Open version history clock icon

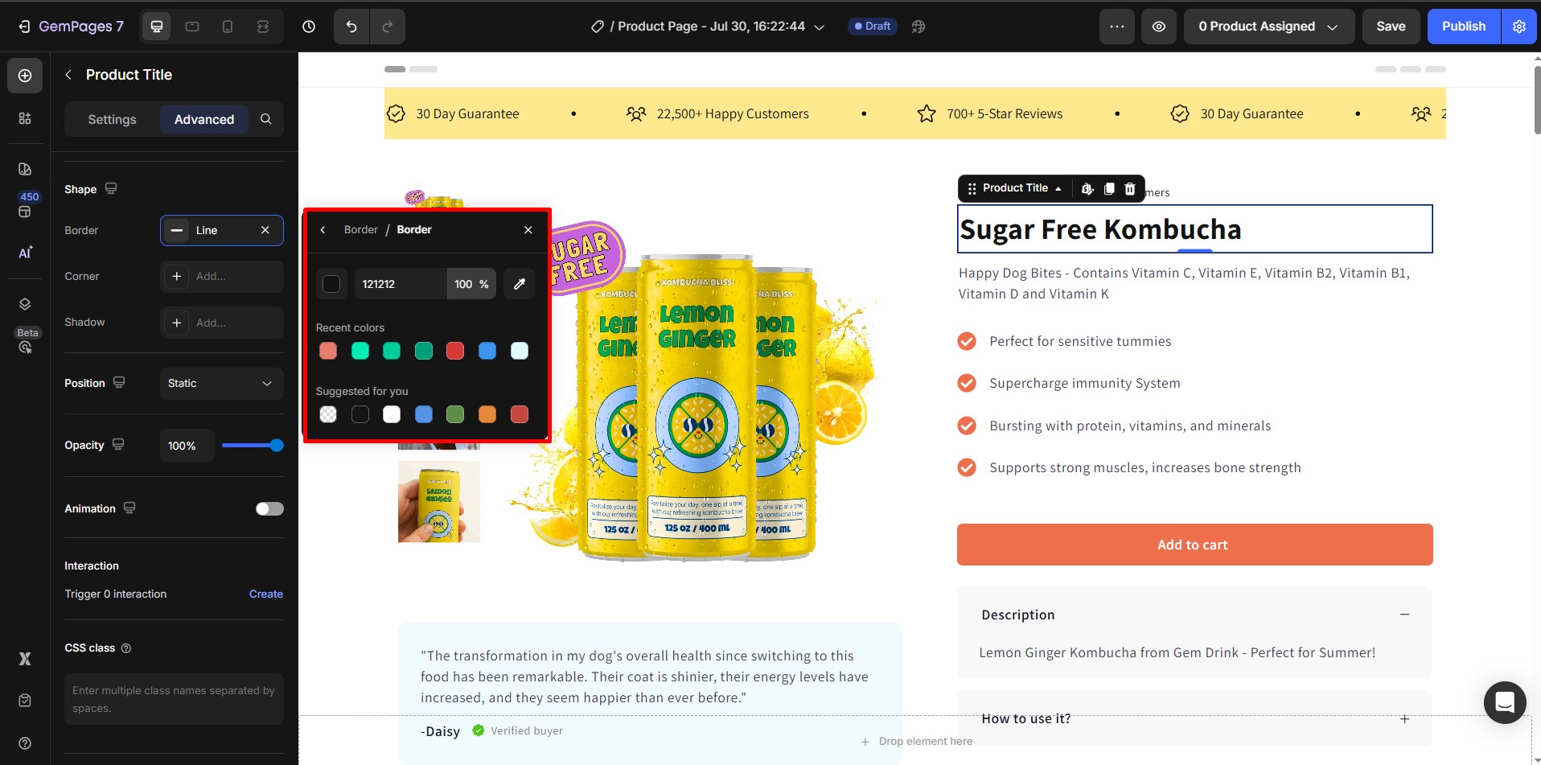point(309,27)
